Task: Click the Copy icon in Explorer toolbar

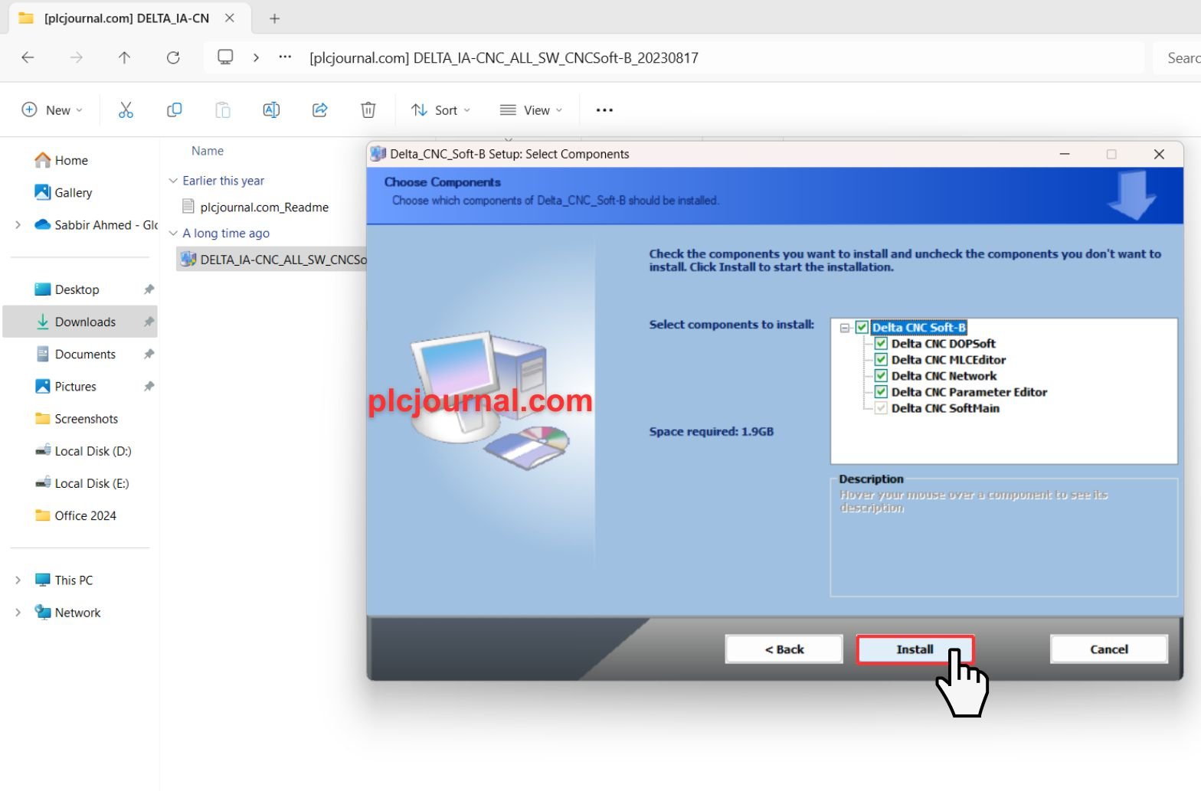Action: pyautogui.click(x=174, y=110)
